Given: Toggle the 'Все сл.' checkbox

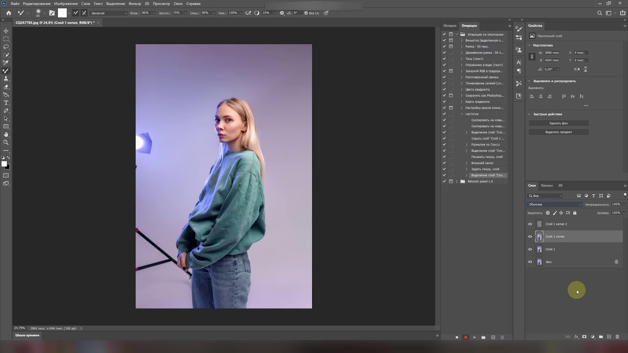Looking at the screenshot, I should click(306, 13).
